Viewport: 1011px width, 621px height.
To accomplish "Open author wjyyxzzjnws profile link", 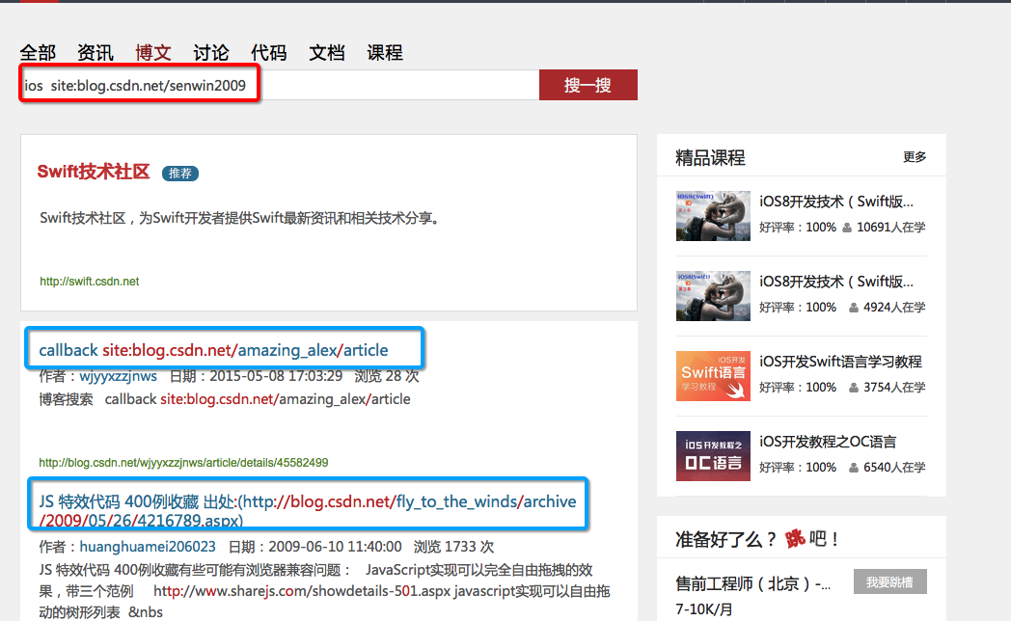I will (118, 376).
